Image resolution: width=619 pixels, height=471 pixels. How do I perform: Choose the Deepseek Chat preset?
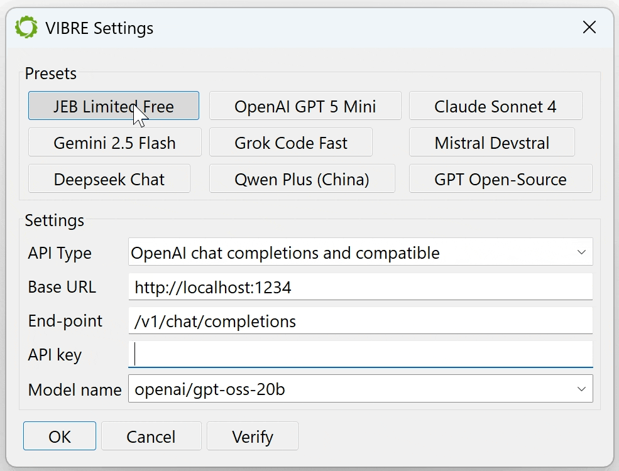pos(109,179)
